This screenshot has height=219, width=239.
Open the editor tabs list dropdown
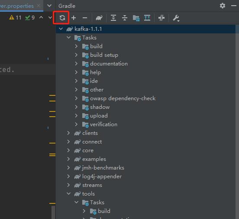(49, 6)
